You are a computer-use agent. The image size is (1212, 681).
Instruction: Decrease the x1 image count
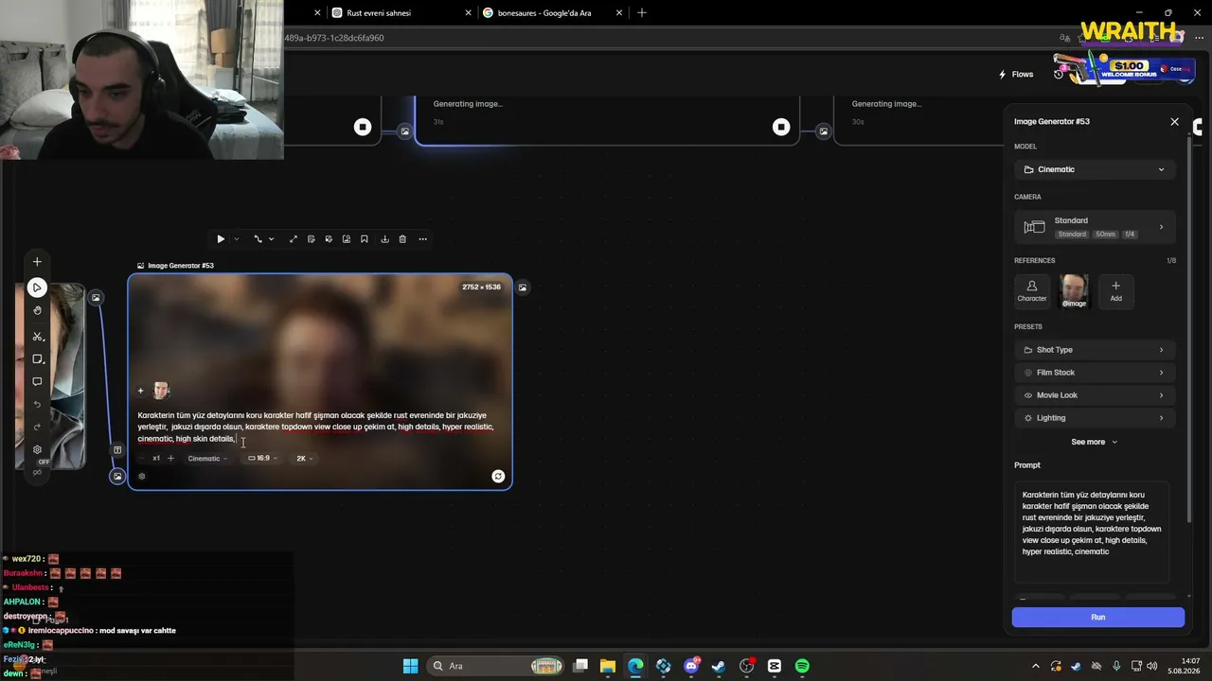(142, 459)
